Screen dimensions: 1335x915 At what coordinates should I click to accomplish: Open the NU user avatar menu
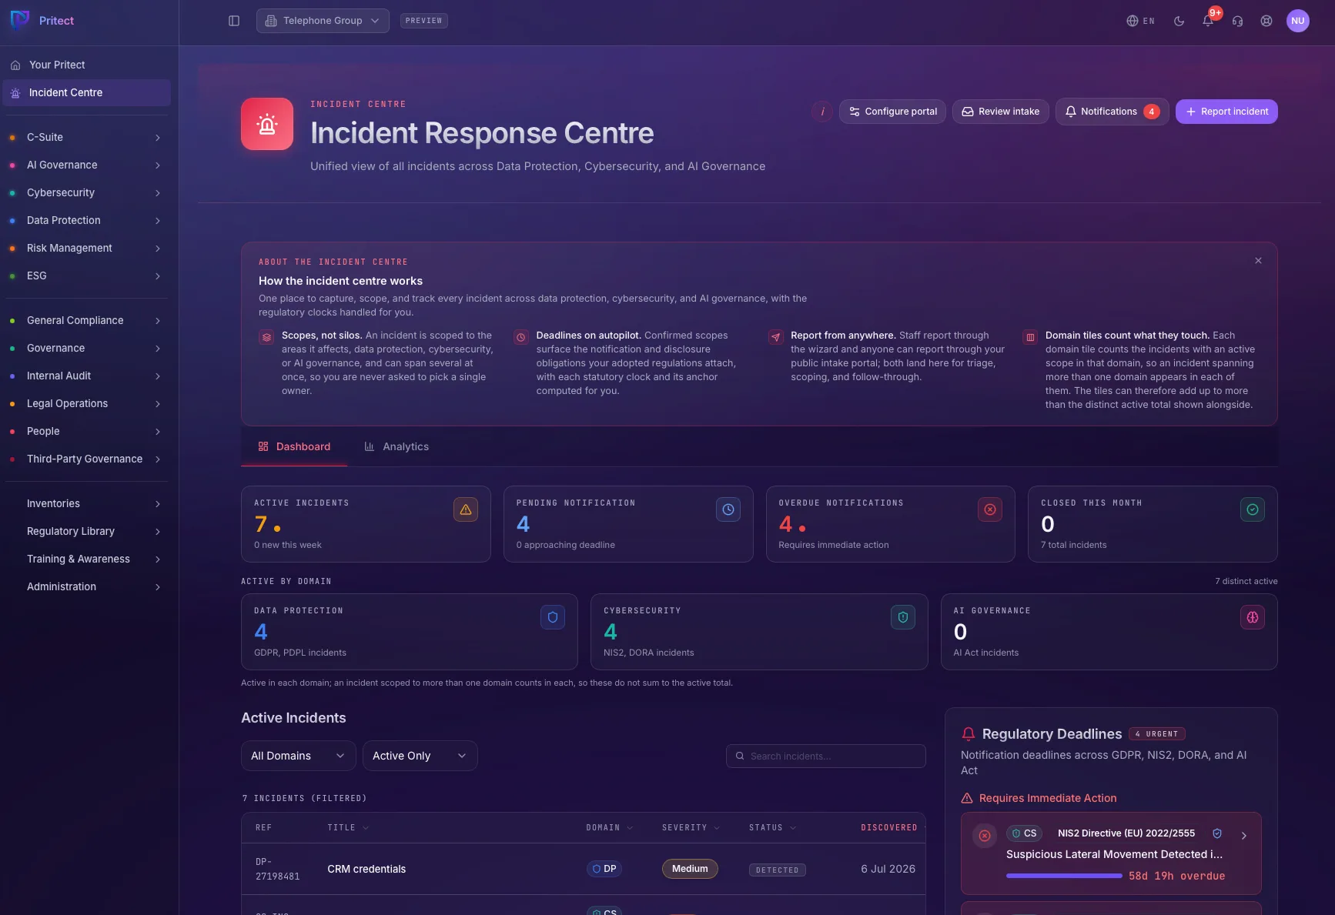click(x=1298, y=21)
